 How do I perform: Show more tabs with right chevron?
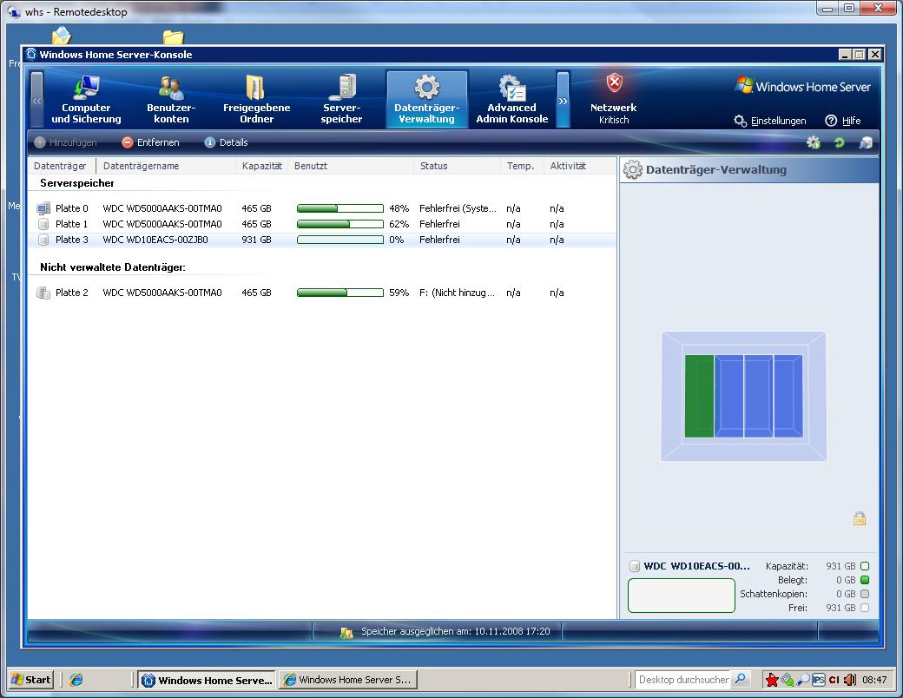pos(563,100)
